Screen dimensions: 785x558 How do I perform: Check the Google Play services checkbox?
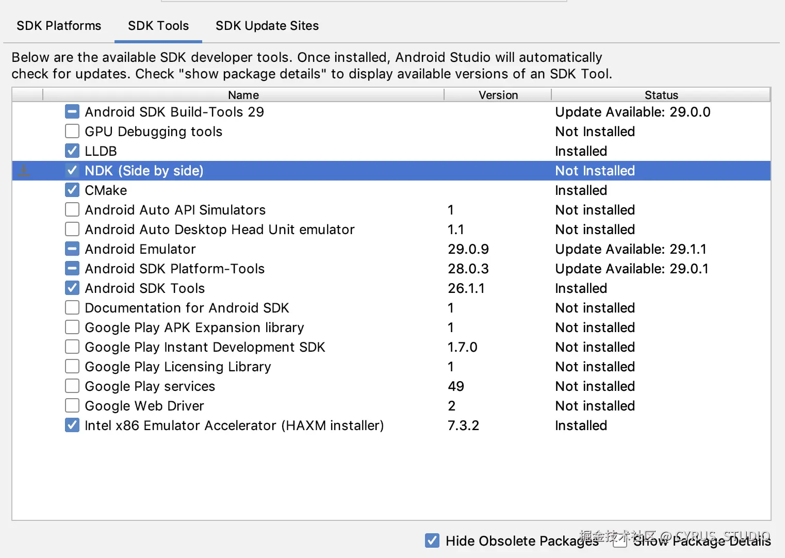[x=72, y=386]
